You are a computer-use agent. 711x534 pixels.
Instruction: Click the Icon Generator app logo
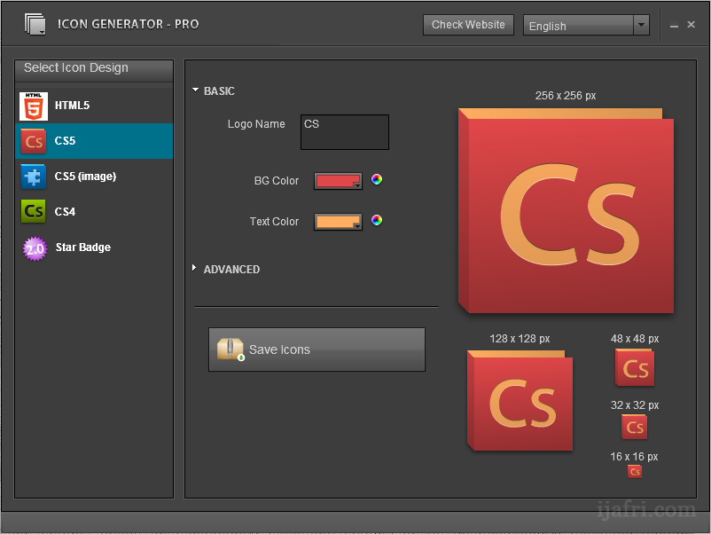[x=35, y=24]
